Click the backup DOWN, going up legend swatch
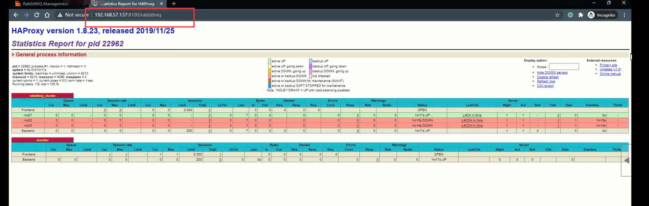Viewport: 649px width, 206px height. point(311,71)
